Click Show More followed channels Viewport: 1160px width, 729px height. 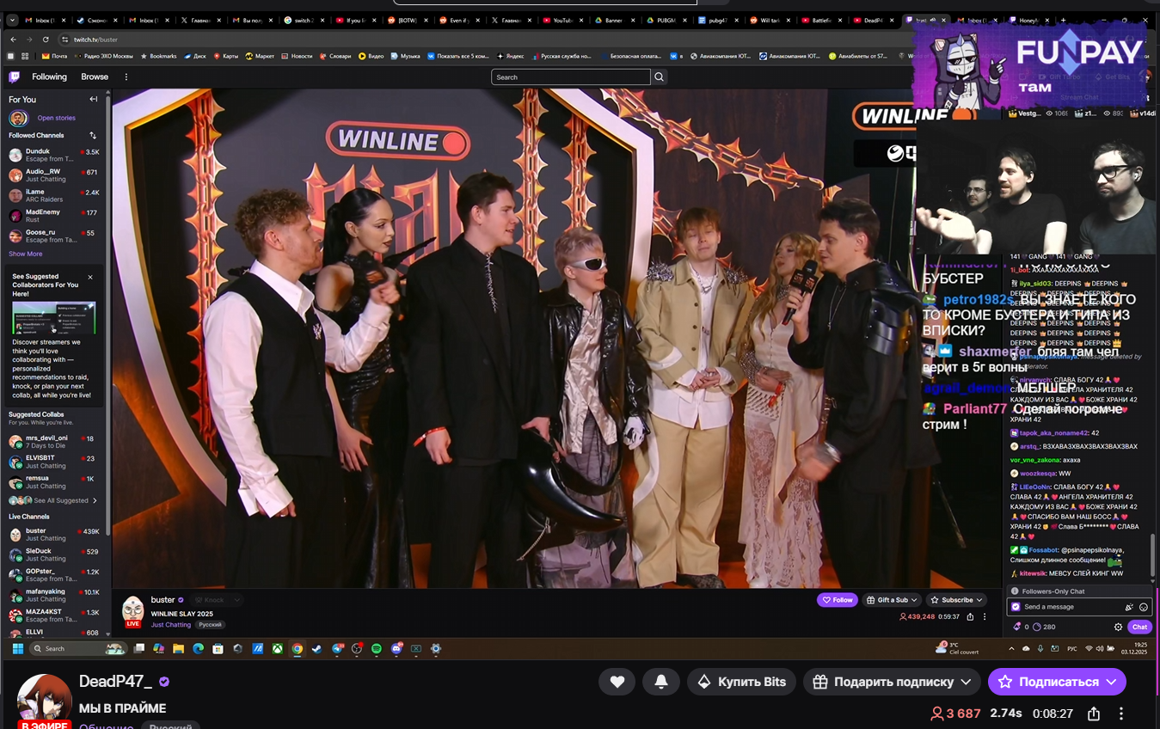coord(26,254)
